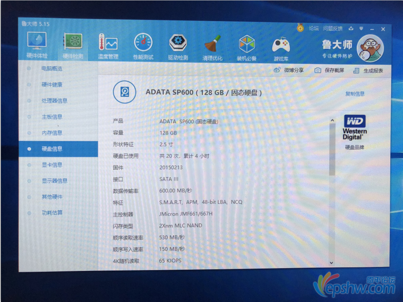403x302 pixels.
Task: Click the firmware value 20150213
Action: tap(171, 168)
